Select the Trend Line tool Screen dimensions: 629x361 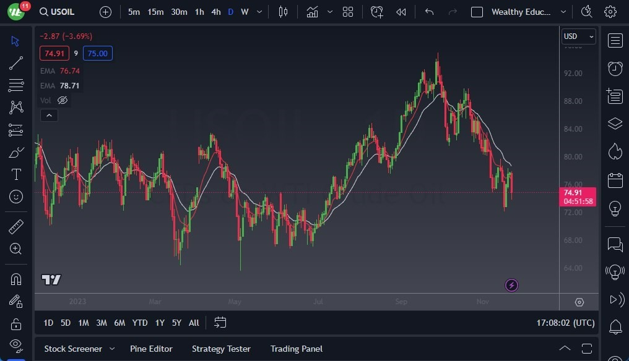(x=15, y=63)
